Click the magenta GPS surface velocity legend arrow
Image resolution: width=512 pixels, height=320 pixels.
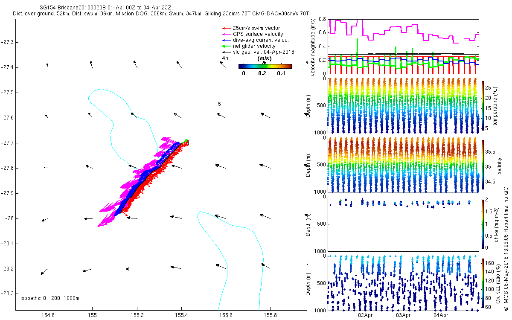click(227, 34)
